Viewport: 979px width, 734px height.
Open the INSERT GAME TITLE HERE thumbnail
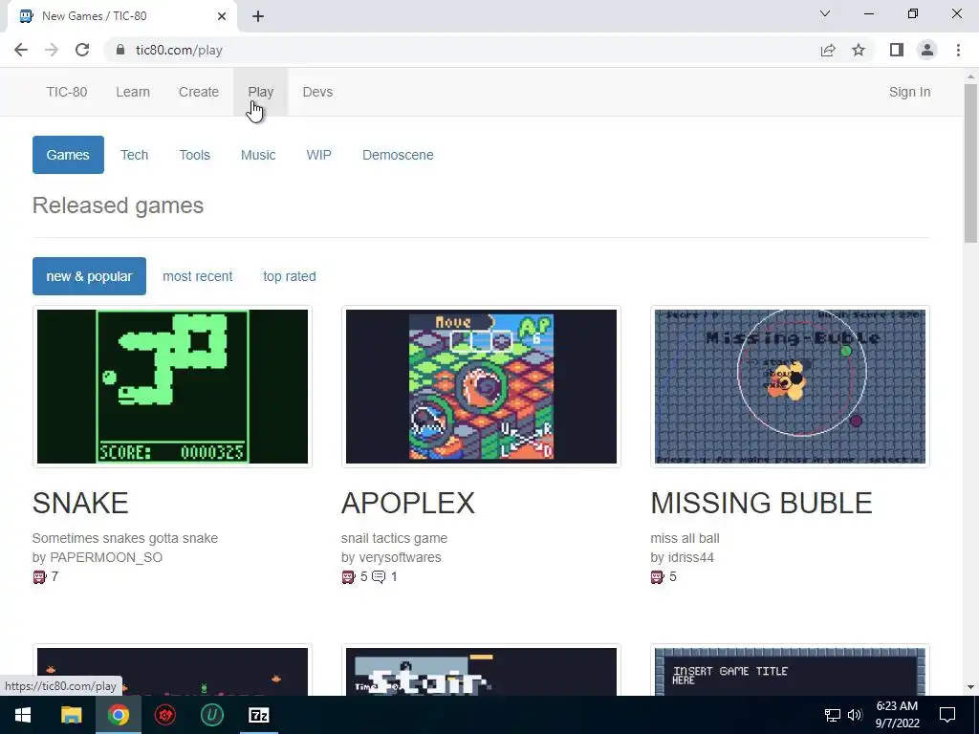[x=790, y=671]
